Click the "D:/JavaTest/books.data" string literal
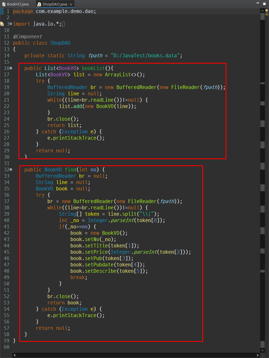Screen dimensions: 269x358 click(x=145, y=56)
